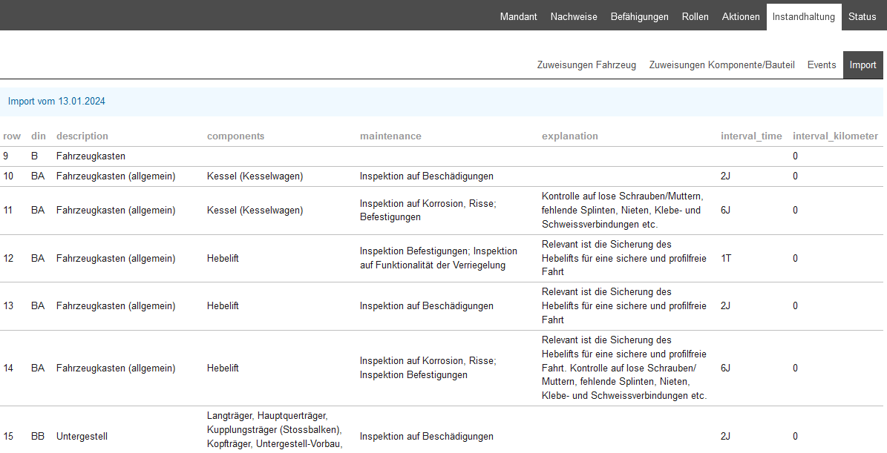The height and width of the screenshot is (453, 887).
Task: Click the 'interval_kilometer' column header
Action: coord(835,136)
